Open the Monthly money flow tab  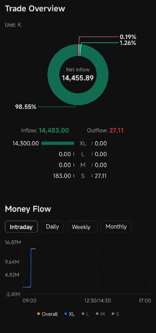click(116, 227)
